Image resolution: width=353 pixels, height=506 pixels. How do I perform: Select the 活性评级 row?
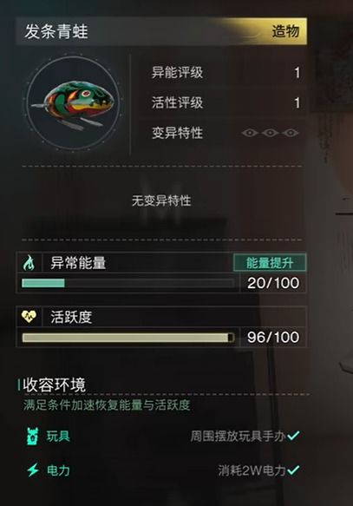(x=222, y=102)
